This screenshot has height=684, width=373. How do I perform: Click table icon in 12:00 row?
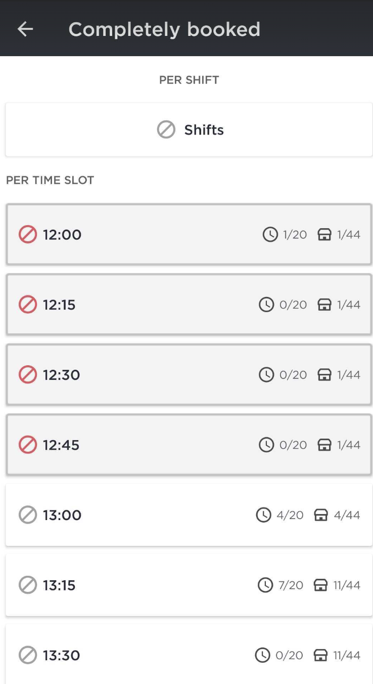click(x=324, y=235)
